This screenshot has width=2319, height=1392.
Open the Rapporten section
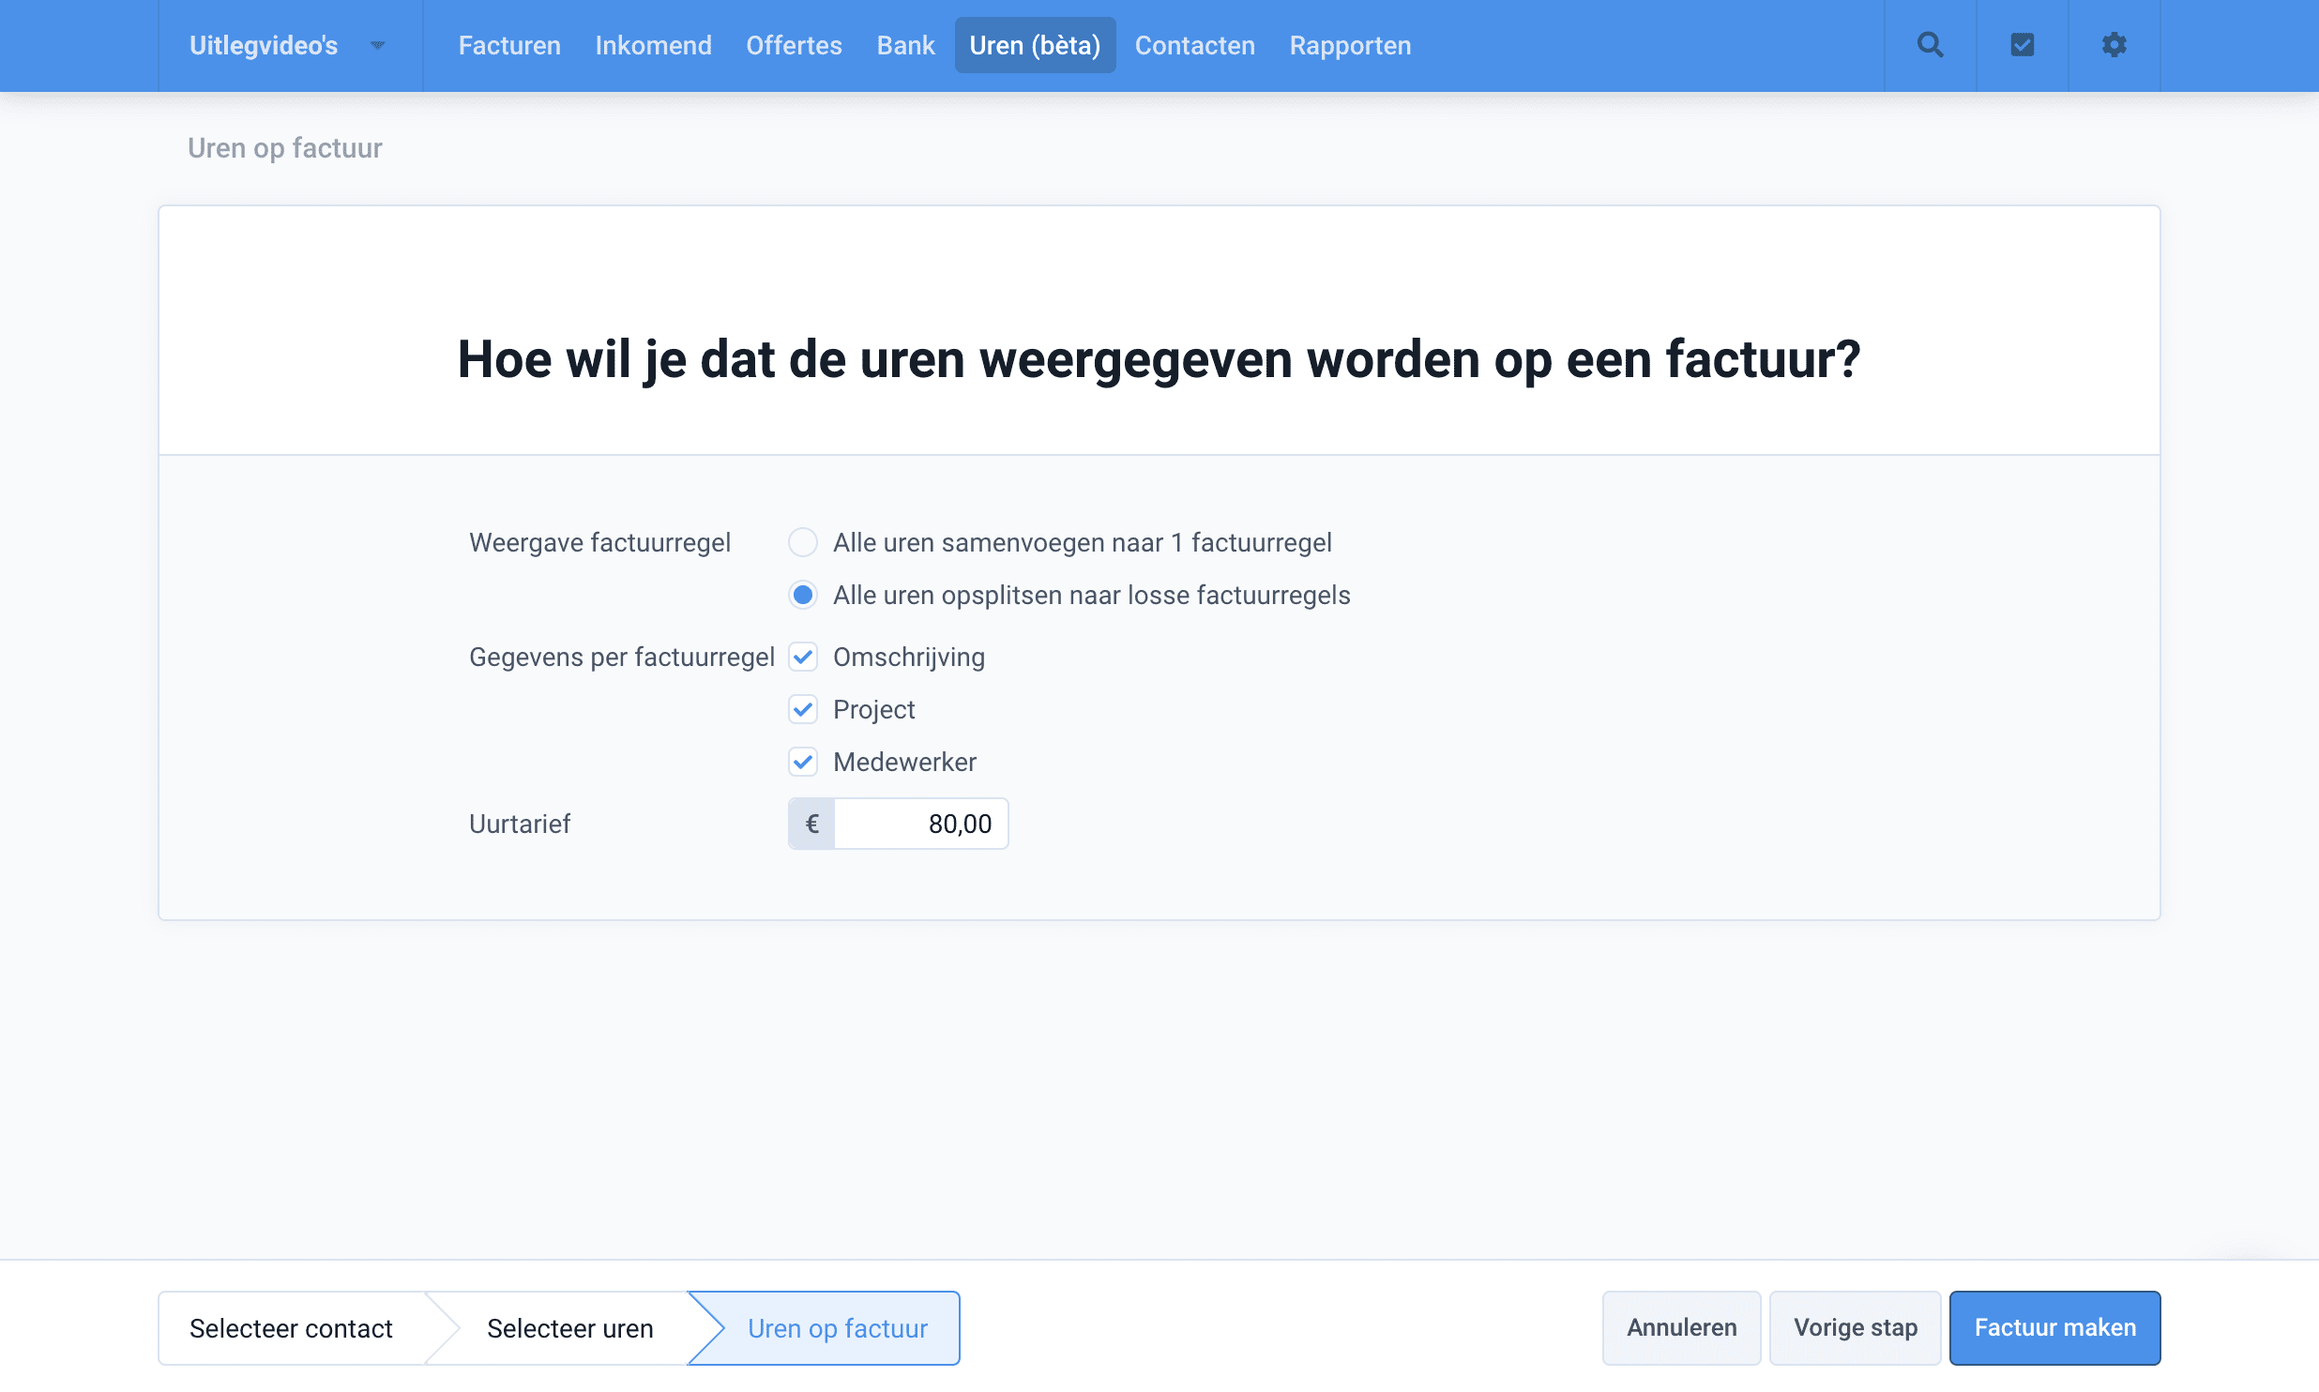coord(1349,44)
